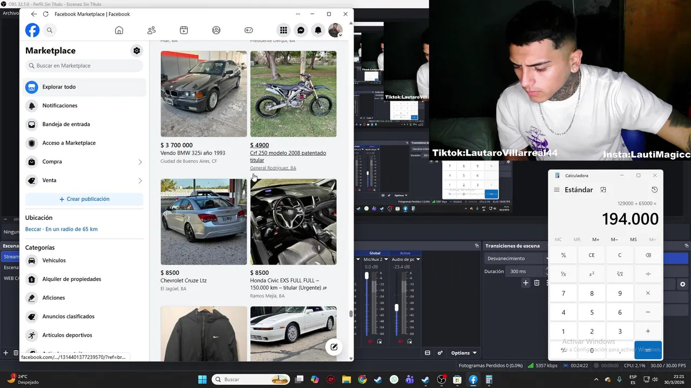The width and height of the screenshot is (691, 388).
Task: Open the three-dots menu in Facebook title bar
Action: [x=298, y=14]
